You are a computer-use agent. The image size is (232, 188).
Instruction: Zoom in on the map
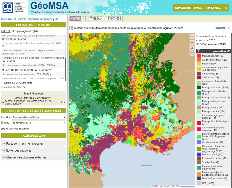tap(192, 37)
